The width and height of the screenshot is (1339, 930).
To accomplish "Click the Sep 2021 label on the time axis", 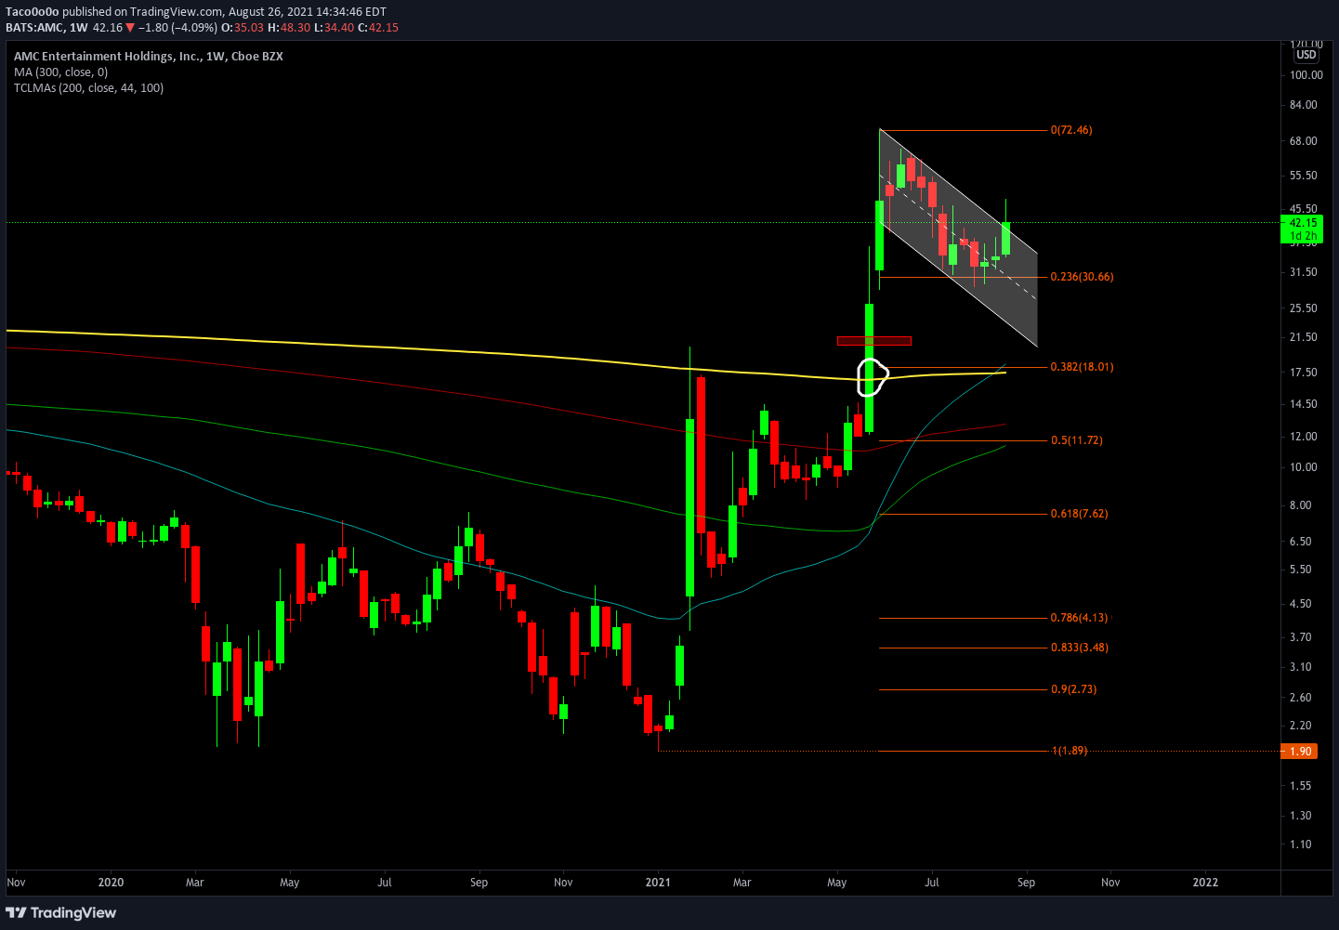I will tap(1026, 883).
